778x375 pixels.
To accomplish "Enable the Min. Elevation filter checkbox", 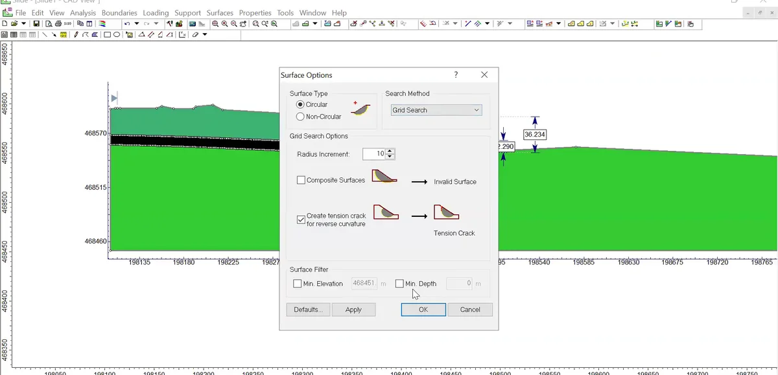I will (x=298, y=284).
